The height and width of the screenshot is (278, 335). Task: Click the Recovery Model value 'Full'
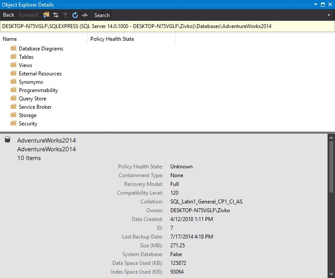coord(174,184)
